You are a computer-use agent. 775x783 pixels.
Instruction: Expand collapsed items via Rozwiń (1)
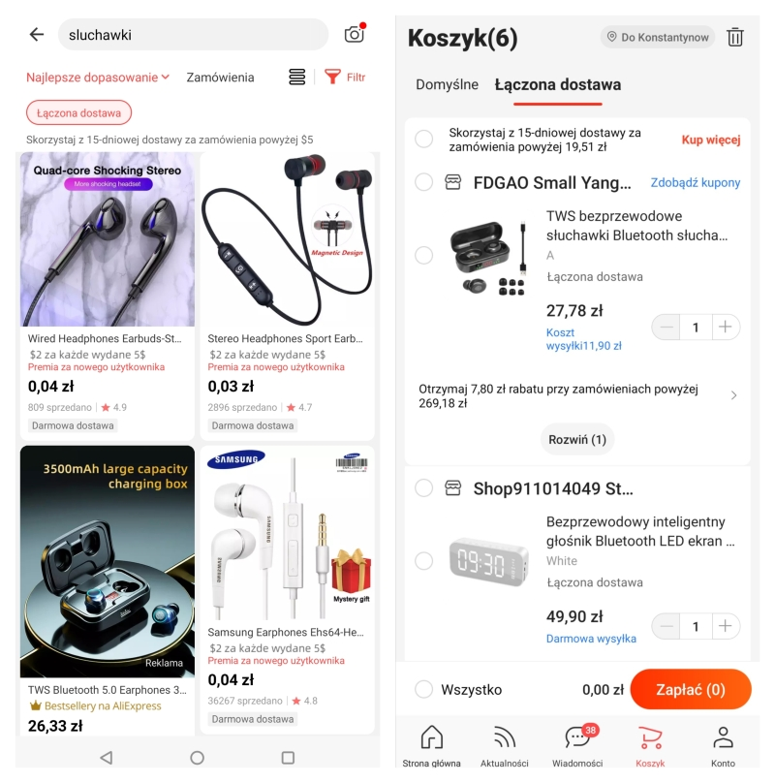(x=577, y=439)
